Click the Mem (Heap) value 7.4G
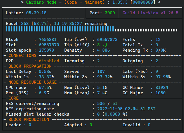184x133 pixels. [x=102, y=93]
